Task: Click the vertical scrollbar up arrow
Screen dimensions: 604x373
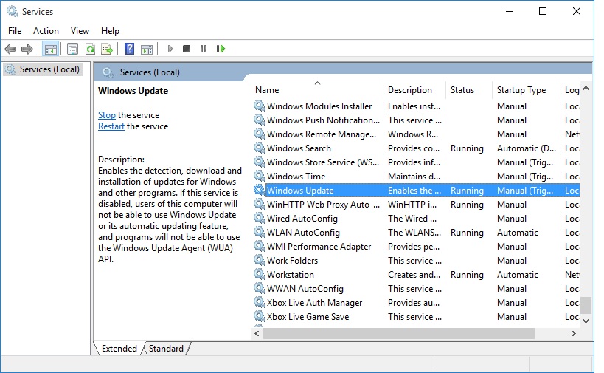Action: tap(586, 89)
